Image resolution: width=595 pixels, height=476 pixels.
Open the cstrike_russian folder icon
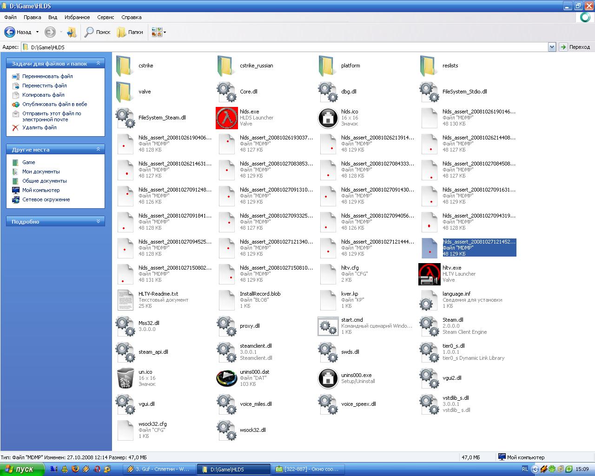point(226,66)
